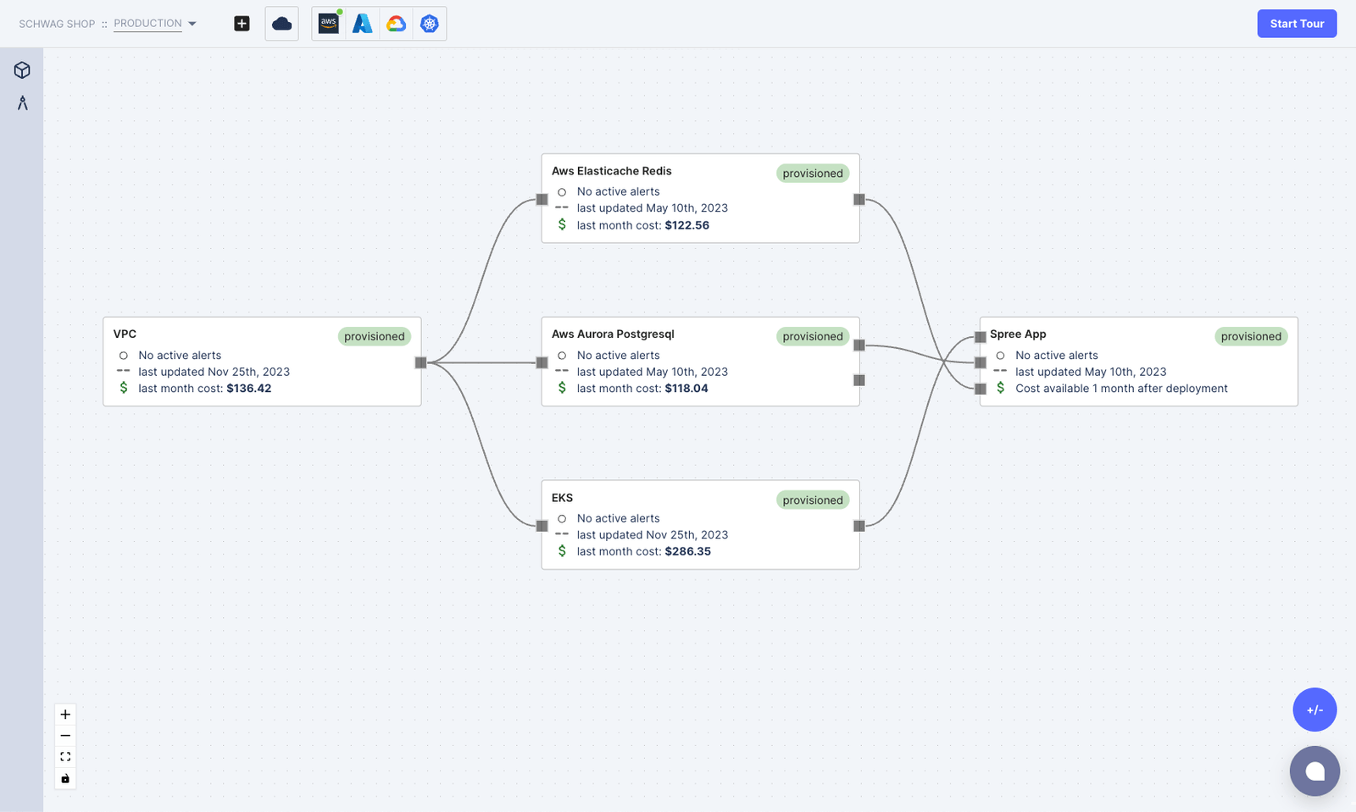The image size is (1356, 812).
Task: Select the VPC node title
Action: coord(125,334)
